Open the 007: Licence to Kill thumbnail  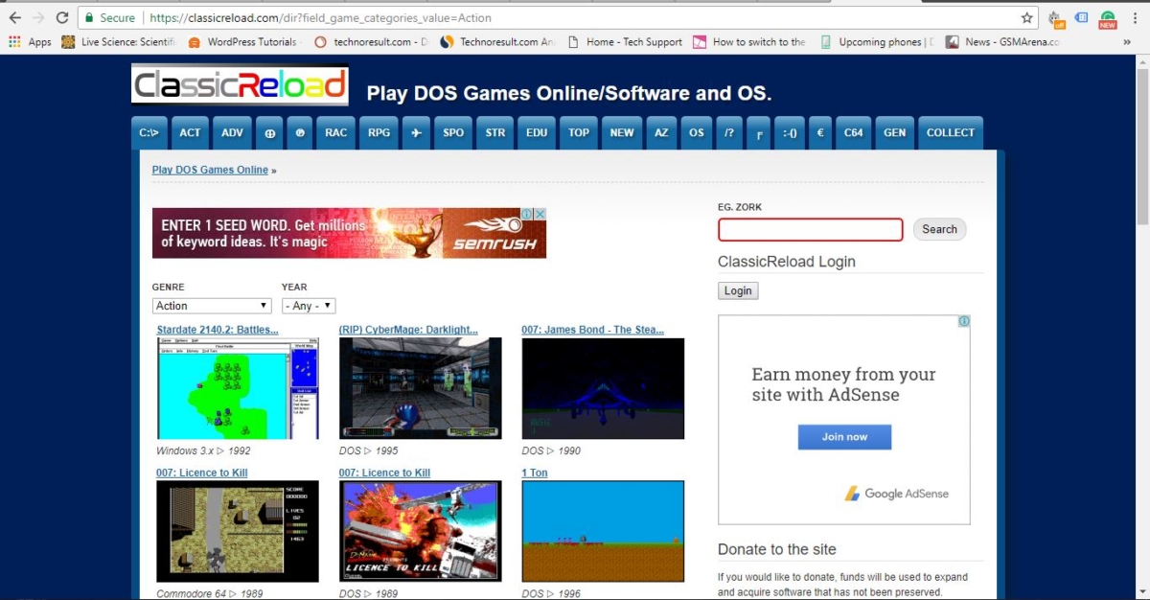click(238, 531)
